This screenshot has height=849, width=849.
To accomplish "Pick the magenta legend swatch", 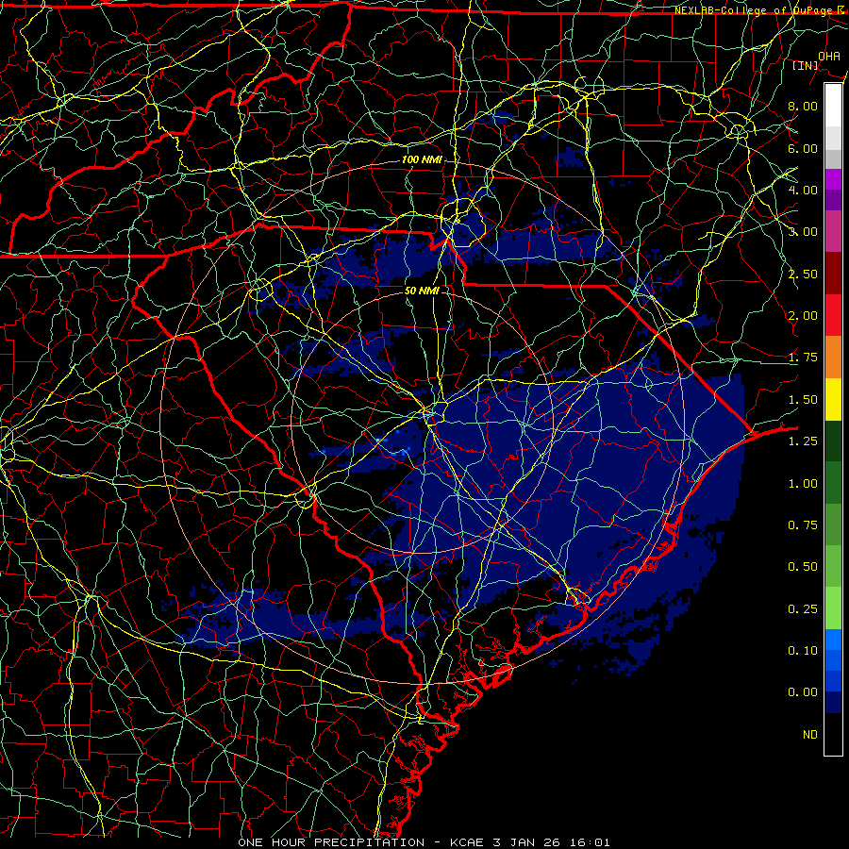I will [833, 179].
